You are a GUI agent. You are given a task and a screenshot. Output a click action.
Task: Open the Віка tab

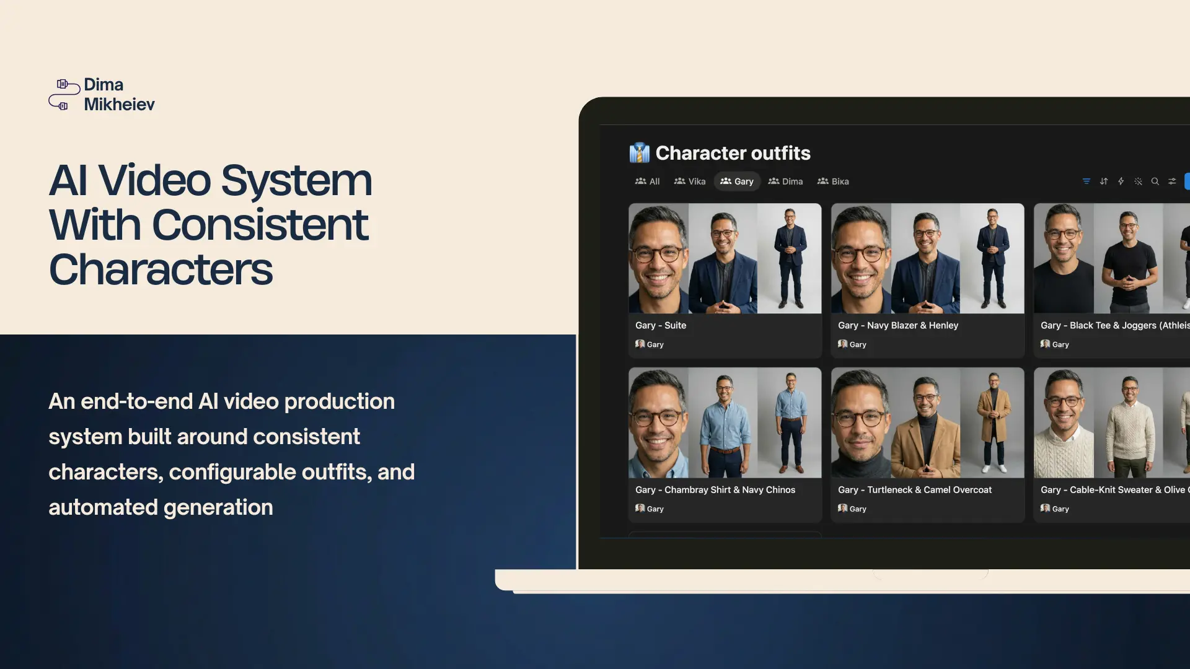pos(833,181)
